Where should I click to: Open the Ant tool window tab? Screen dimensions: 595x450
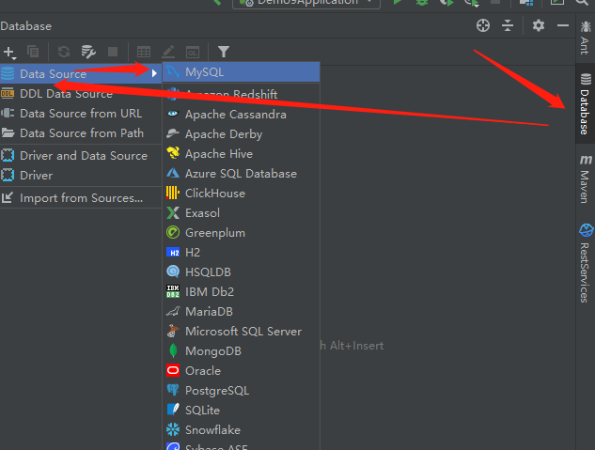click(586, 38)
